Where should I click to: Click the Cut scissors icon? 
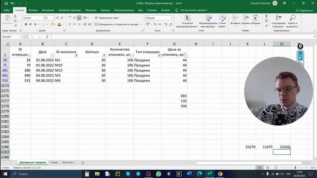15,16
